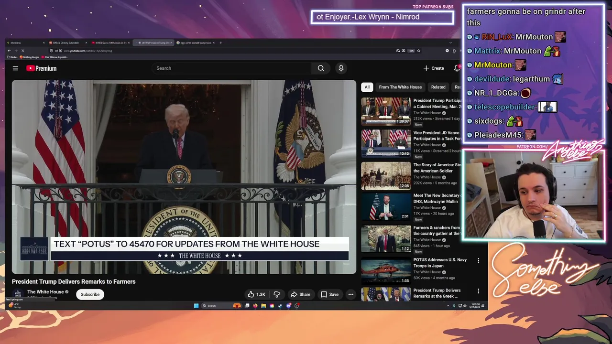Open a new browser tab with plus

point(220,43)
